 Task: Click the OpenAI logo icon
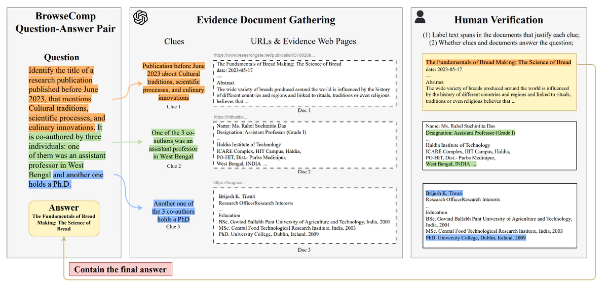pyautogui.click(x=140, y=18)
